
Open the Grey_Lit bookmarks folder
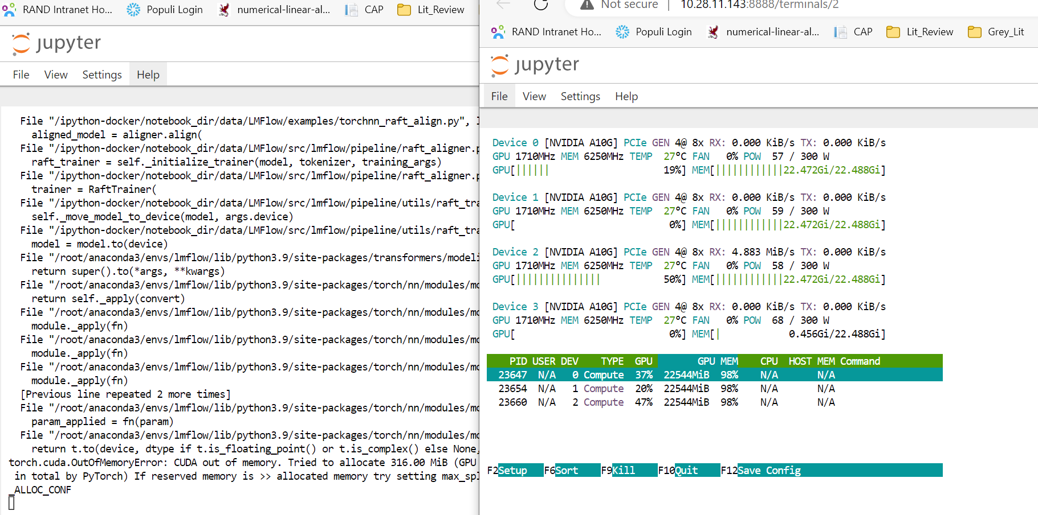point(996,32)
